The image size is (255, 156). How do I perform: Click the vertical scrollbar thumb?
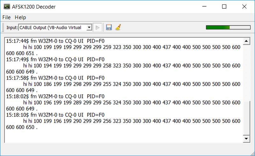246,118
